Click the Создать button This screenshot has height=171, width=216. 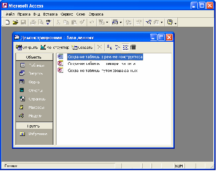click(82, 48)
